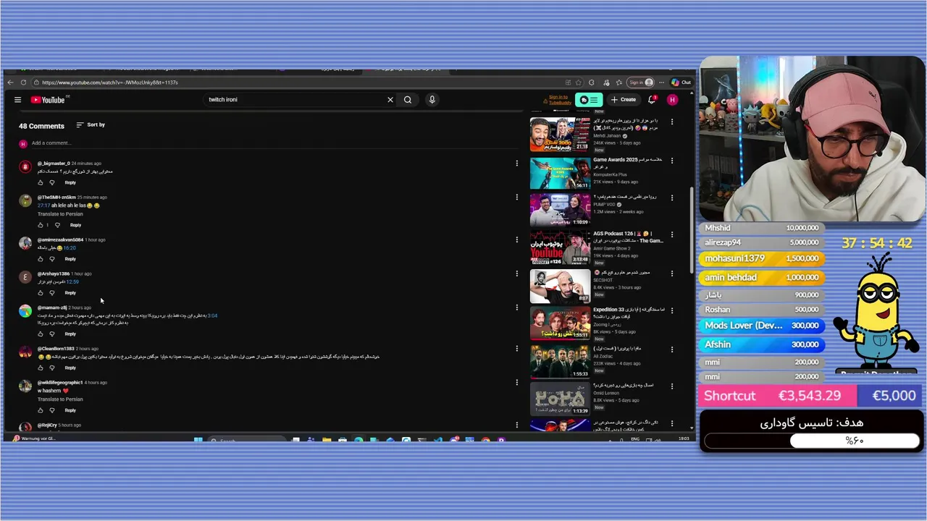Screen dimensions: 927x521
Task: Click the browser address bar URL
Action: tap(109, 82)
